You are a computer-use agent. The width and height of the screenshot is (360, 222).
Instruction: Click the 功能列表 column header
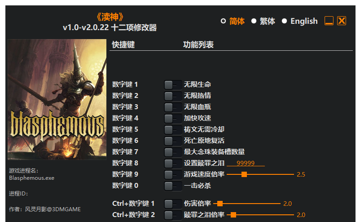(198, 44)
